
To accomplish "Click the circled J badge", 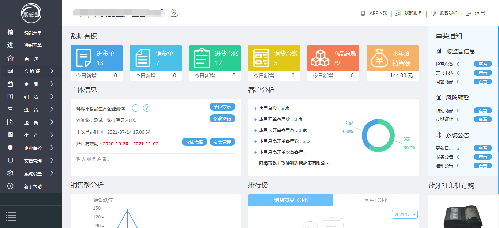I will [136, 108].
